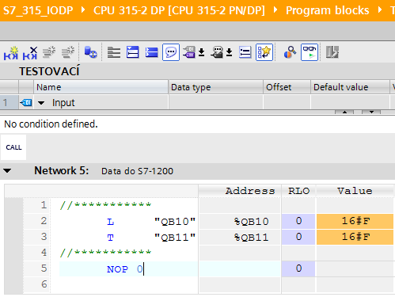Click the CPU 315-2 DP breadcrumb
Viewport: 395px width, 297px height.
pos(179,10)
